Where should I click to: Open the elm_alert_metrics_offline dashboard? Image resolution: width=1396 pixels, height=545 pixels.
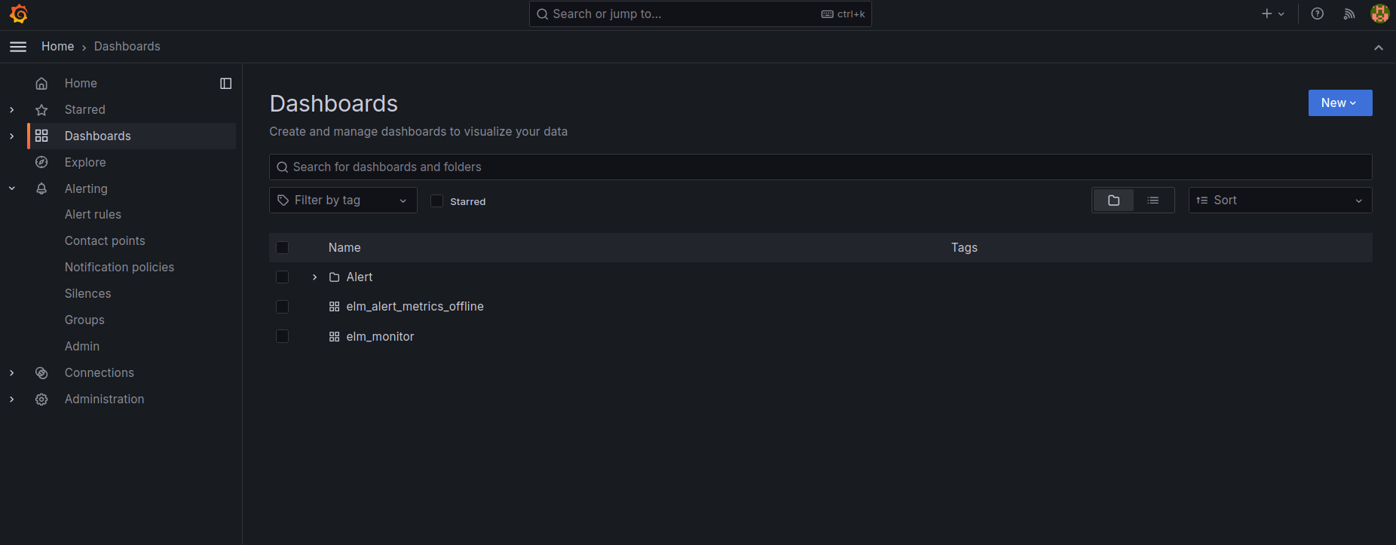coord(415,307)
